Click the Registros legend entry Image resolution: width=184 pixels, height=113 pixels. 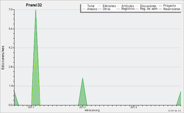pos(125,9)
